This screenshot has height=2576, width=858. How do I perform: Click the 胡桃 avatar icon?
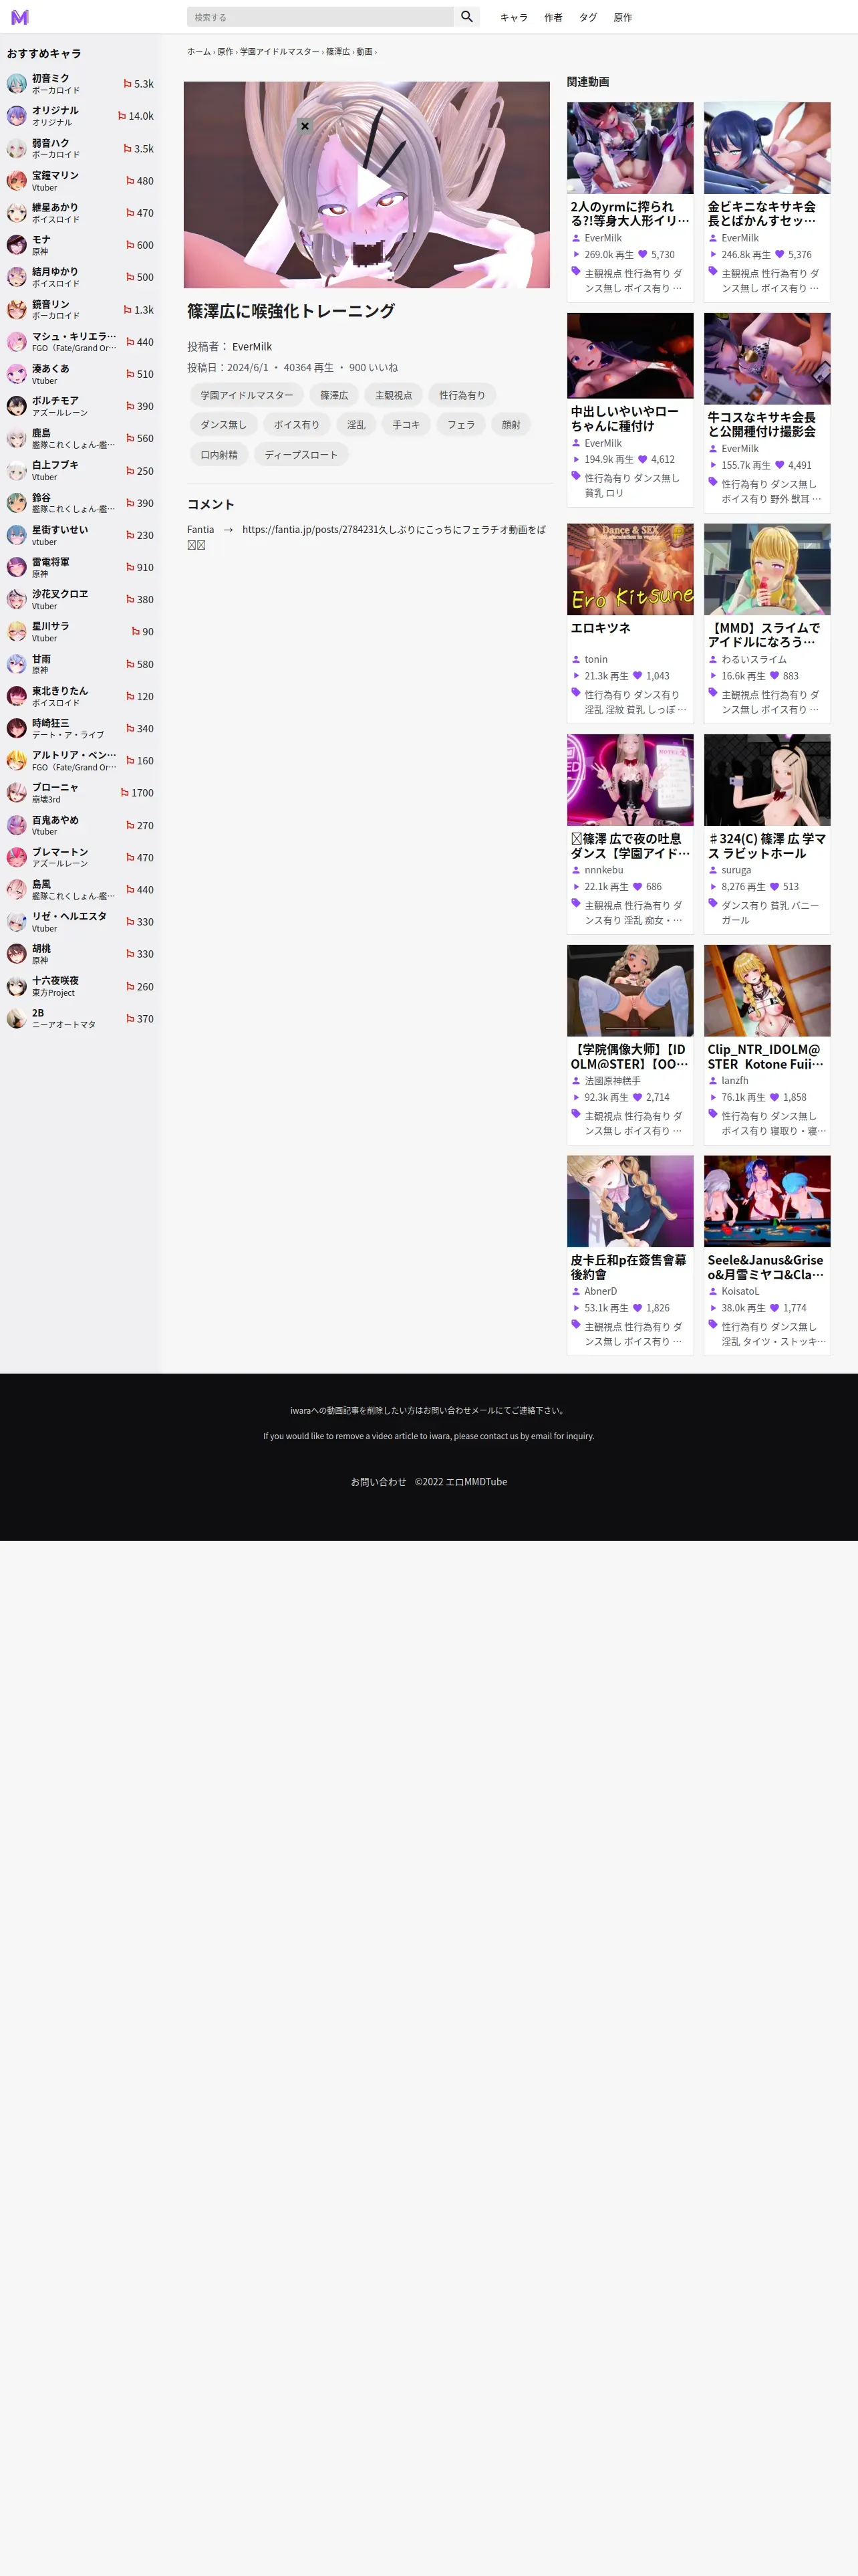tap(17, 954)
